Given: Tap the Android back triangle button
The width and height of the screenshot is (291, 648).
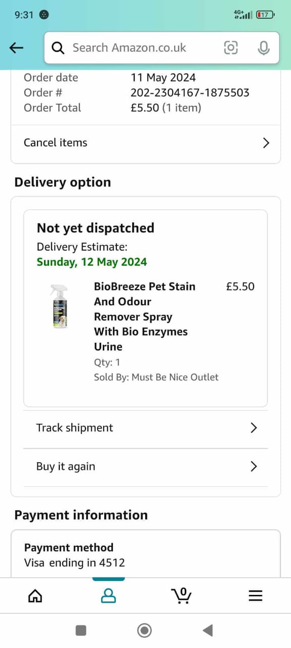Looking at the screenshot, I should 207,630.
